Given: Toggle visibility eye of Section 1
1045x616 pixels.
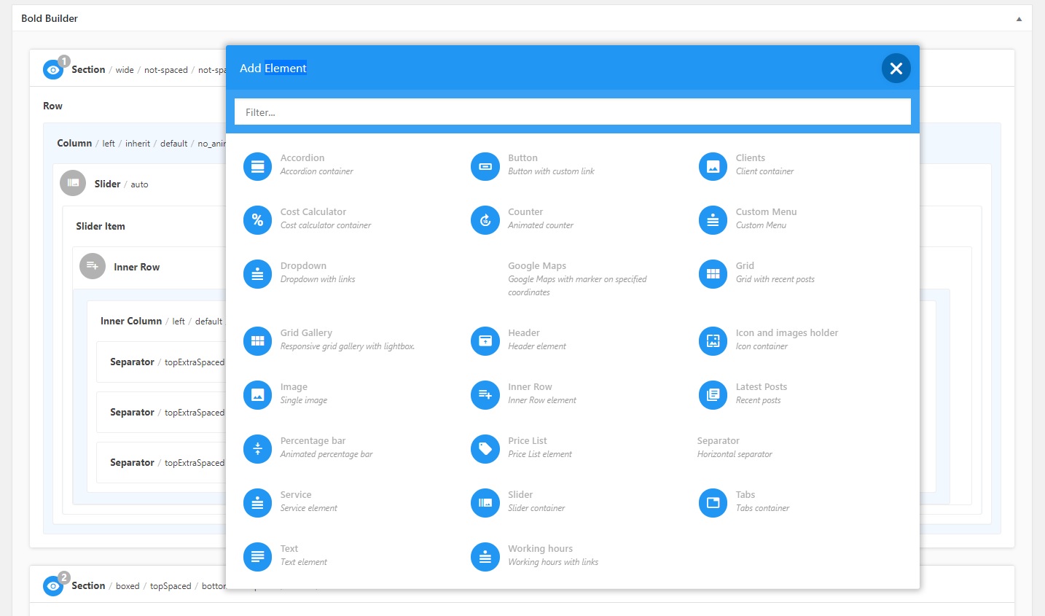Looking at the screenshot, I should [x=53, y=70].
